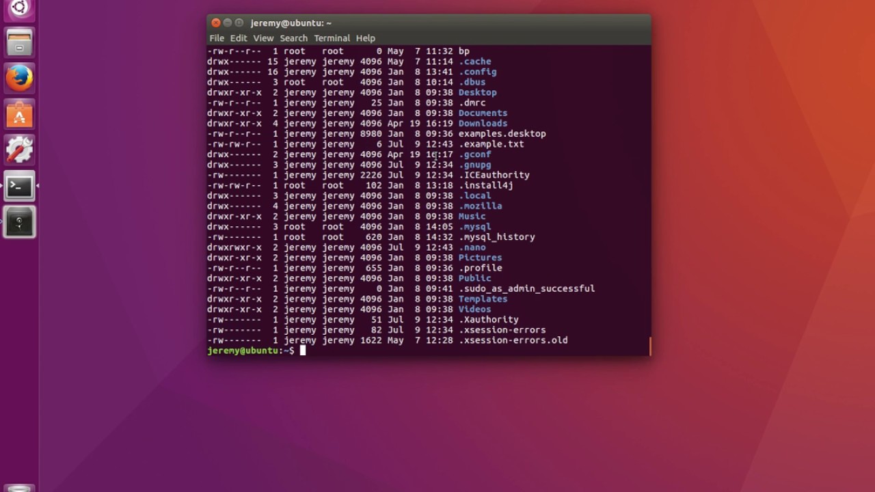Click the '.xsession-errors' file name
Screen dimensions: 875x492
(502, 330)
